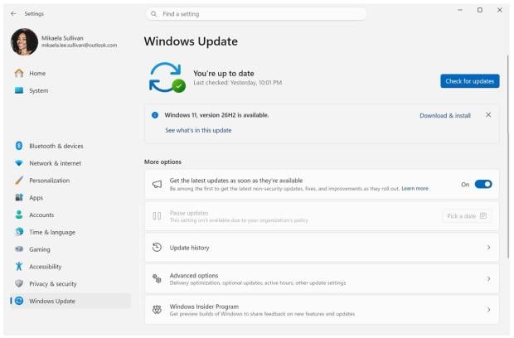Click the Accounts person icon

click(x=19, y=215)
